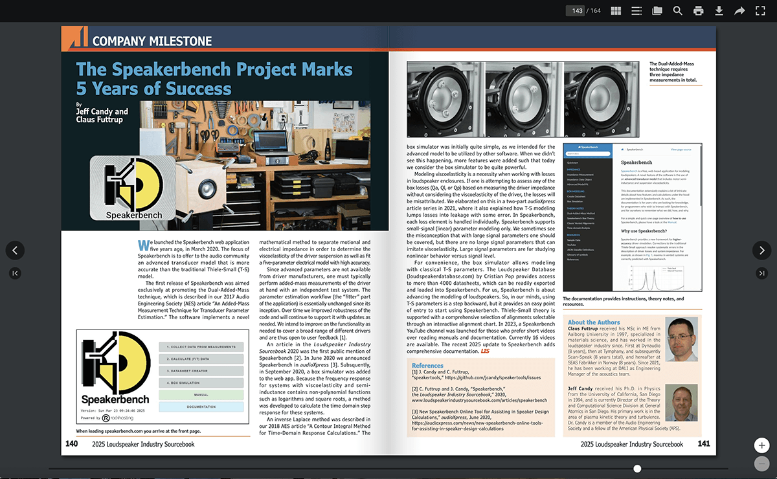Go to the previous page spread

[16, 251]
